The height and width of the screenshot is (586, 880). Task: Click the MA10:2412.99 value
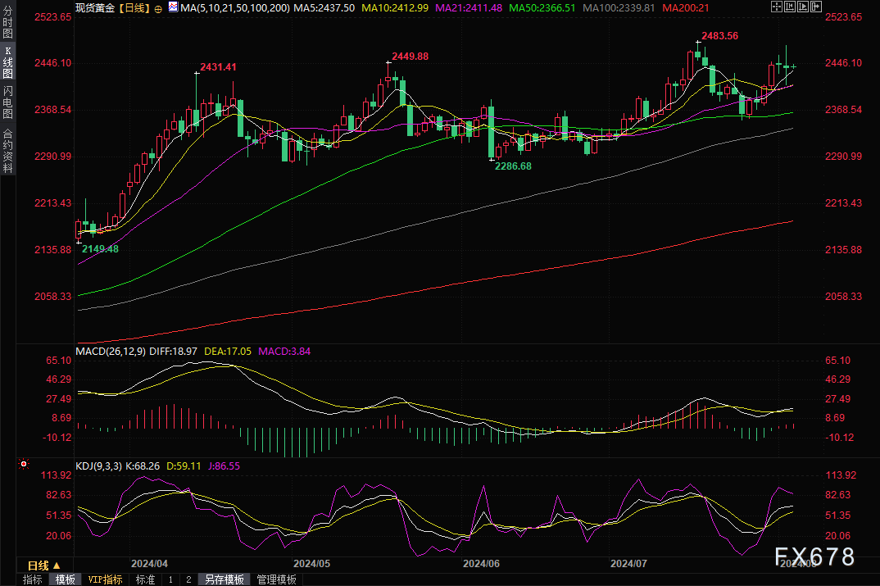click(395, 8)
